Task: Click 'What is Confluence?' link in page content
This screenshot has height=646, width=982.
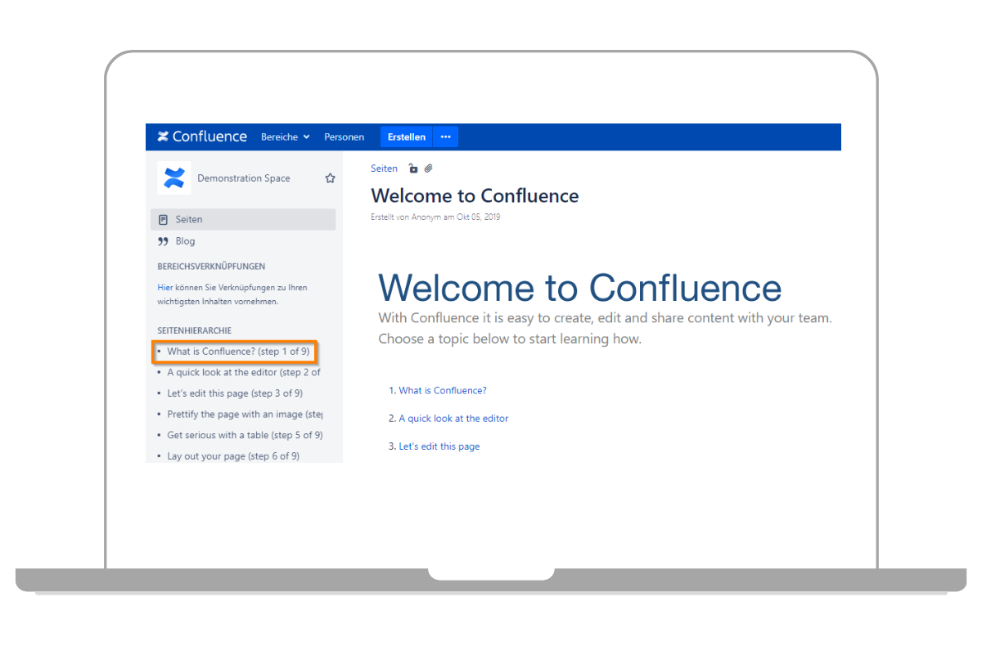Action: pos(443,391)
